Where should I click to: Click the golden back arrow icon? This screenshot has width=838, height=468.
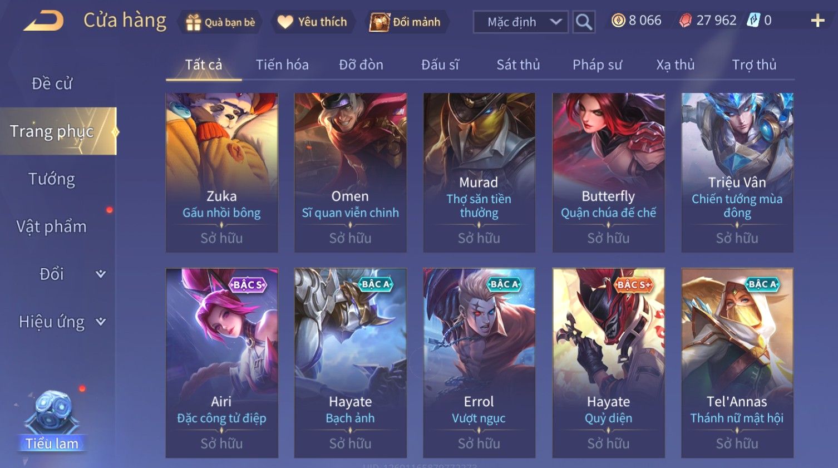coord(43,21)
